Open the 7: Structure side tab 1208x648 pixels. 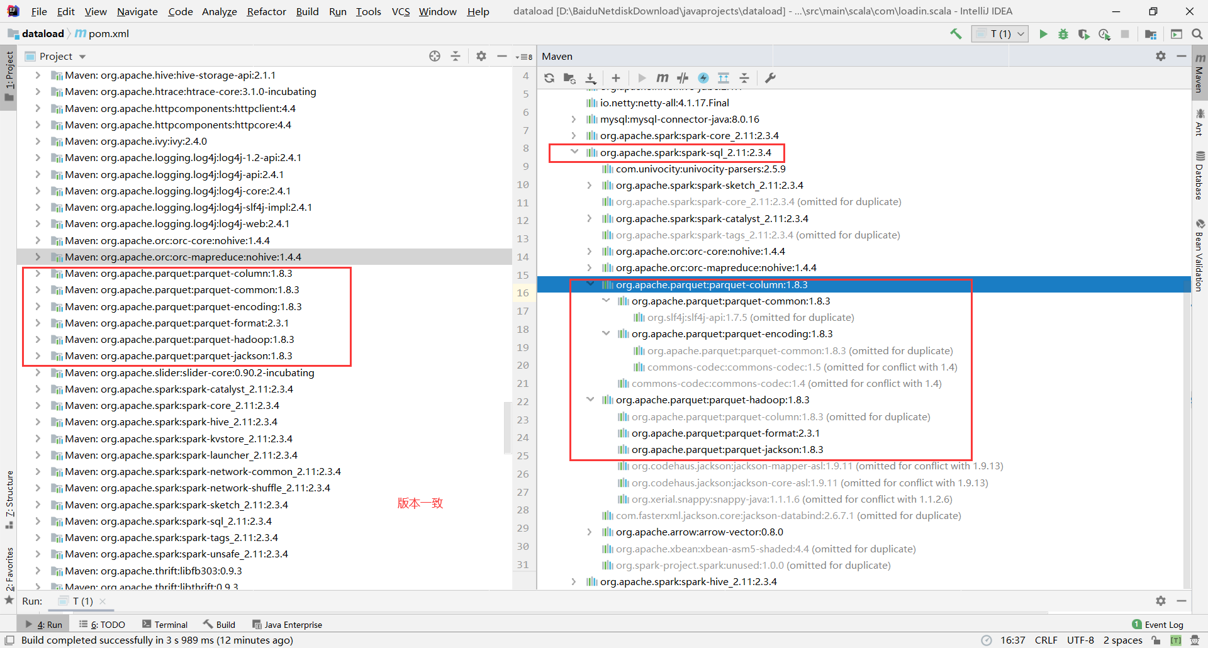[9, 500]
